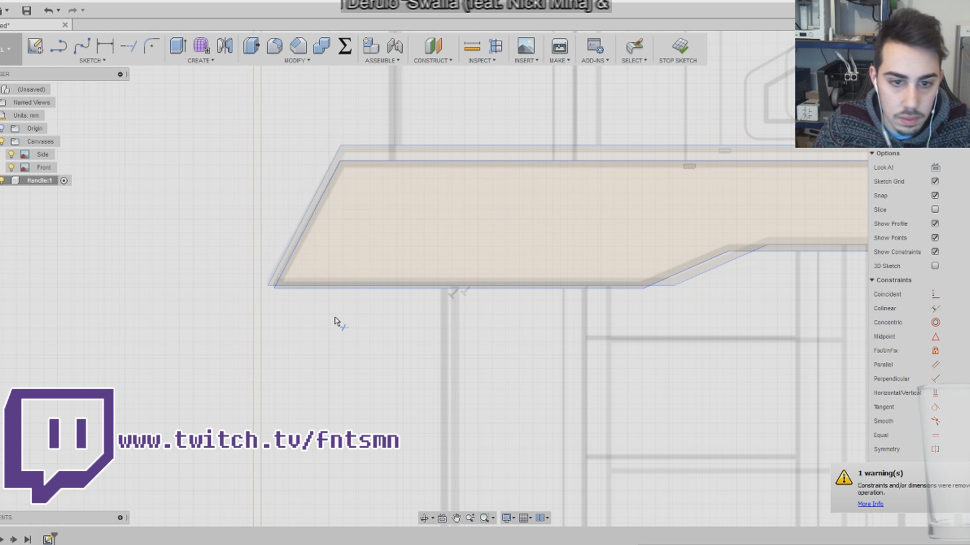The height and width of the screenshot is (545, 970).
Task: Click the Create Form icon
Action: (201, 46)
